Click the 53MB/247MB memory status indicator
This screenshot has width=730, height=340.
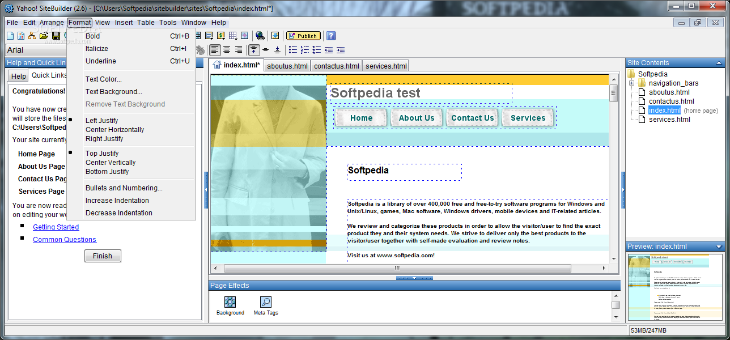[648, 330]
